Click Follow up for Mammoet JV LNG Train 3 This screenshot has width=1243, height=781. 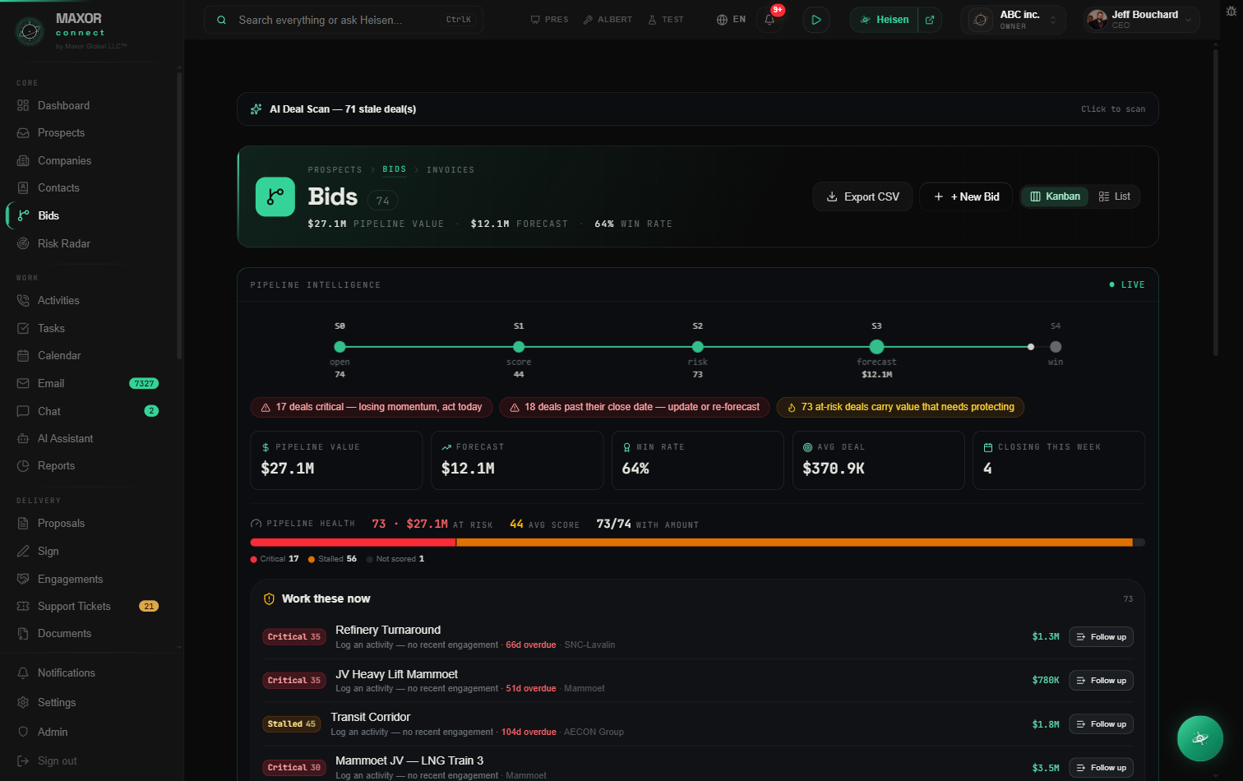[x=1101, y=768]
